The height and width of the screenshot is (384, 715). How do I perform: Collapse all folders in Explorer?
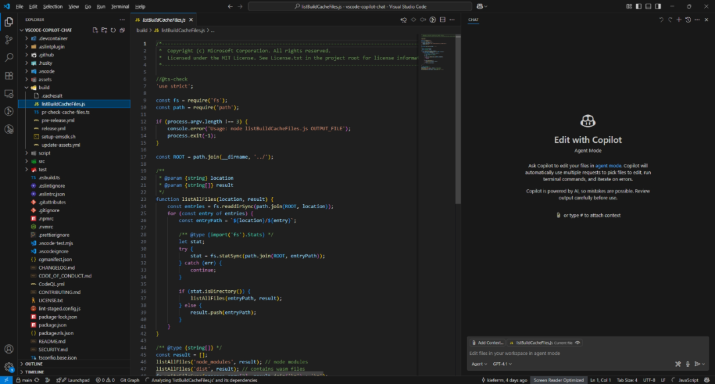(122, 30)
